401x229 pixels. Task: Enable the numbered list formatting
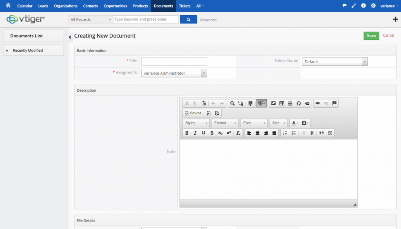pos(285,133)
